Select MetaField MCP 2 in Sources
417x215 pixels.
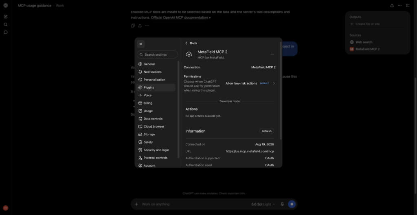364,49
